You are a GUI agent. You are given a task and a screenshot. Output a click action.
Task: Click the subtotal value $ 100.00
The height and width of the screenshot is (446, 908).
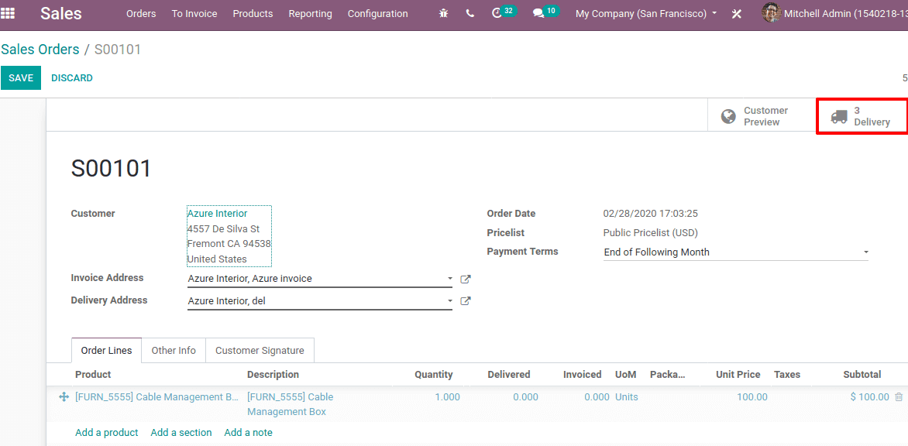870,396
